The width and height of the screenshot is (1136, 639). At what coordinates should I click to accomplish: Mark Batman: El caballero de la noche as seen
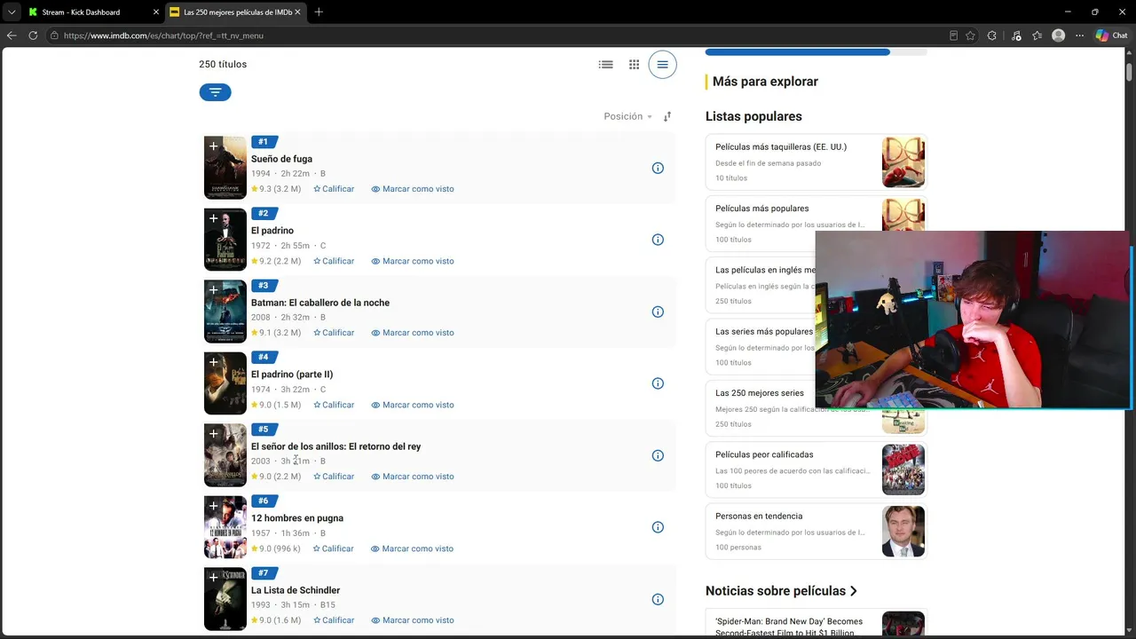[x=413, y=333]
